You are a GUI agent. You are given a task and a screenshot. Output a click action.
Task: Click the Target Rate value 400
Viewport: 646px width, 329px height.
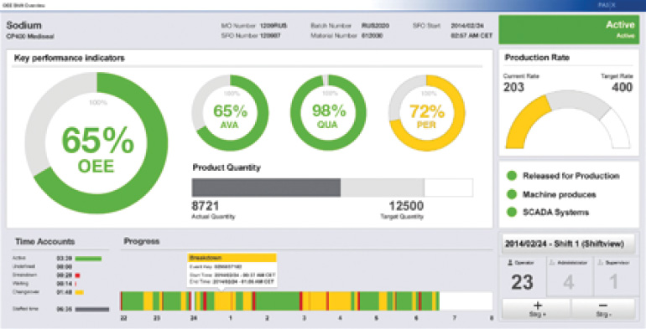click(x=622, y=87)
